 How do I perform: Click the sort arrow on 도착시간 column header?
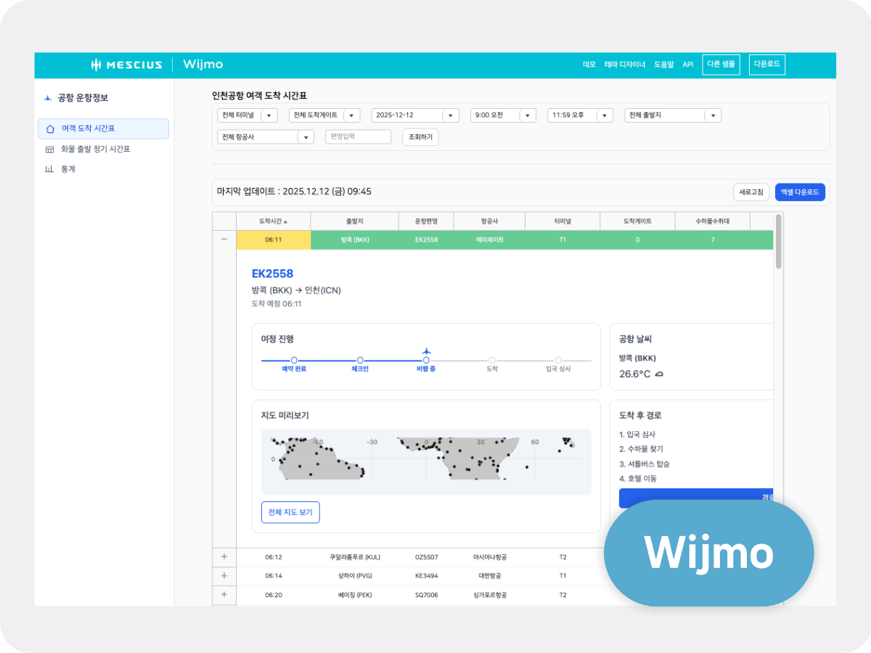click(x=285, y=221)
